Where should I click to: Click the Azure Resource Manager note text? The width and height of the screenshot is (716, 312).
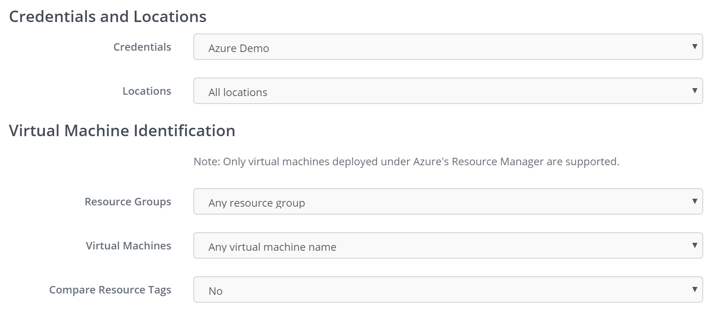tap(406, 162)
